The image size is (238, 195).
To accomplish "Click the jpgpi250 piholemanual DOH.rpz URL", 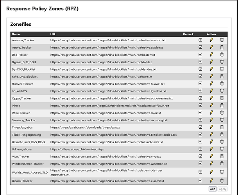I will coord(109,106).
